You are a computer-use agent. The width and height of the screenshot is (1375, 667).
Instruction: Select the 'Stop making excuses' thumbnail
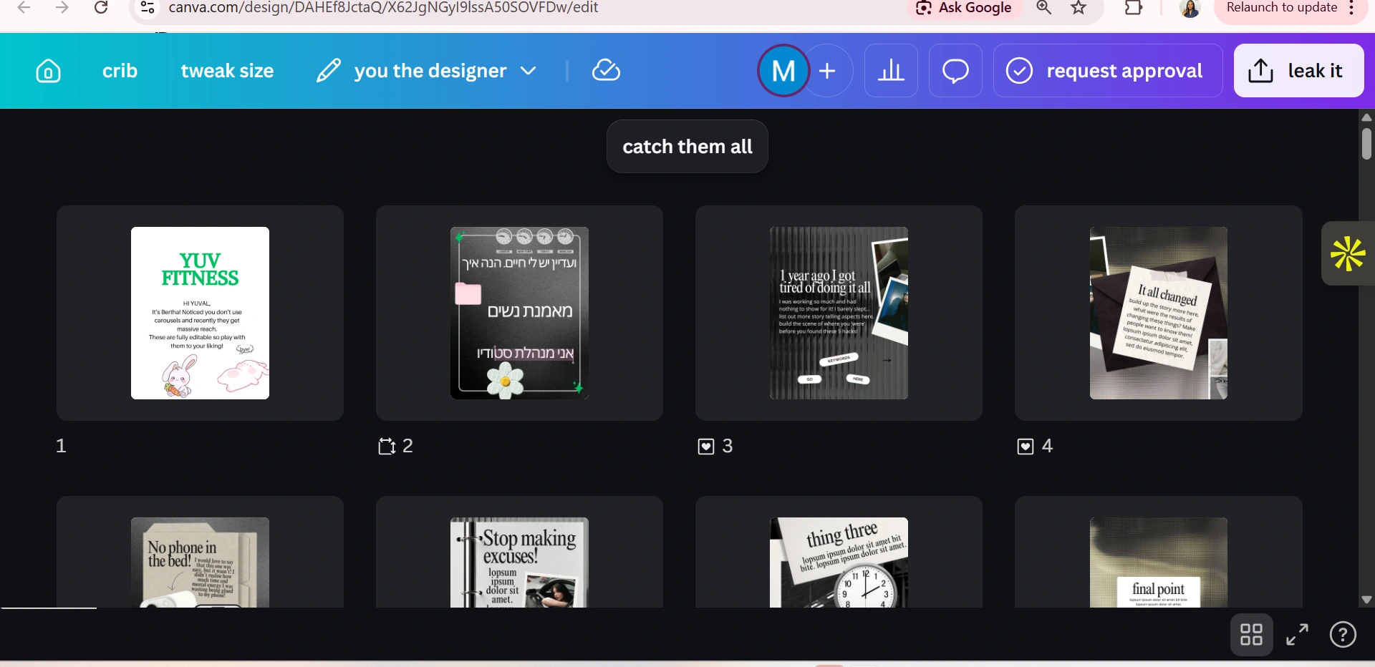tap(519, 563)
